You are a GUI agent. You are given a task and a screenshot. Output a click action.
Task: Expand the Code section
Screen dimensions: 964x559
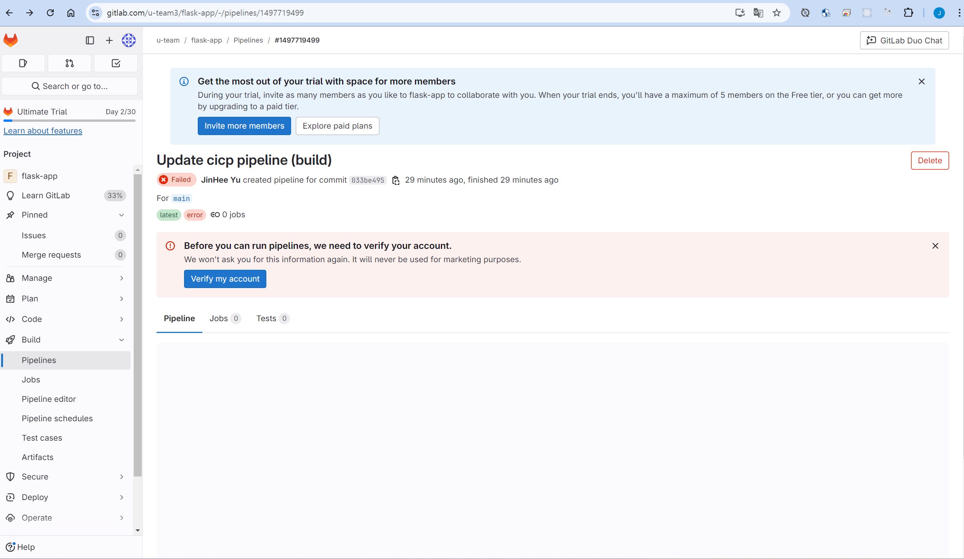(65, 319)
